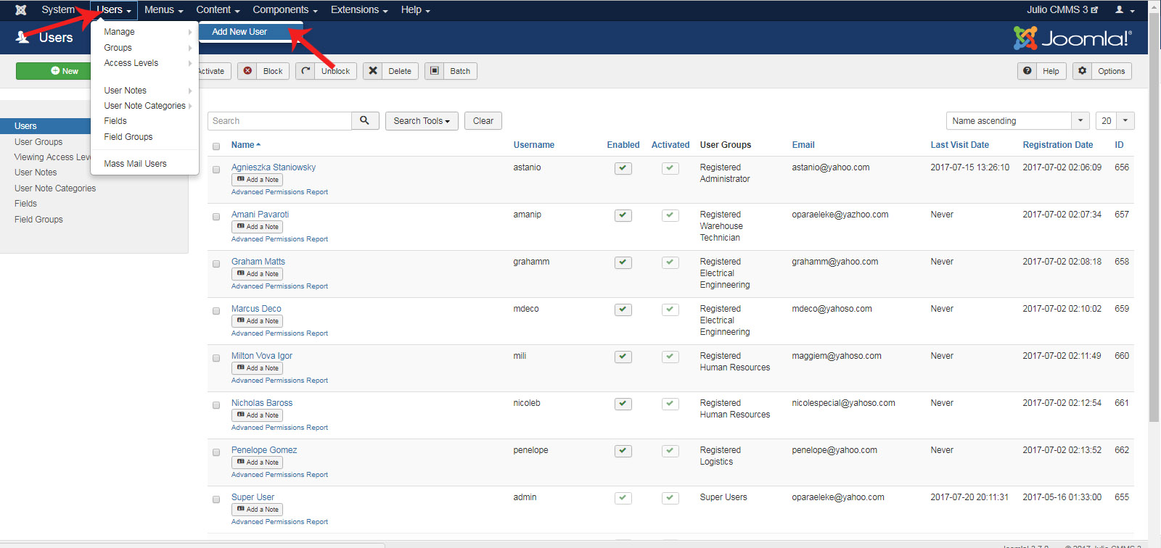Check the select-all checkbox in table header
The image size is (1161, 548).
point(216,146)
